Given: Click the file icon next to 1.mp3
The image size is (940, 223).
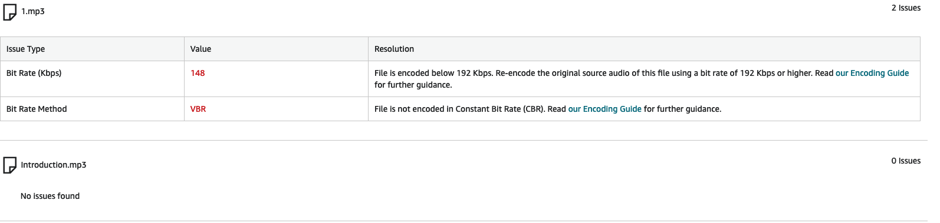Looking at the screenshot, I should [10, 12].
